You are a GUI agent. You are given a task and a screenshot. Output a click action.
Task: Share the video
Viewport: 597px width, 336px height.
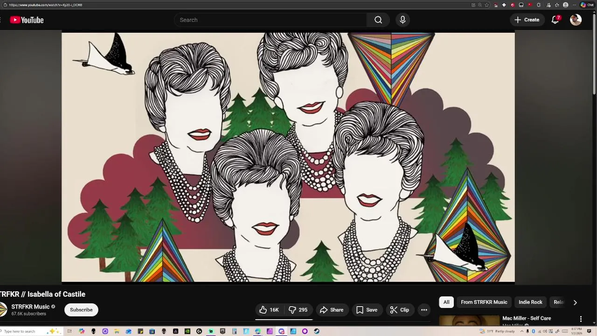coord(332,310)
